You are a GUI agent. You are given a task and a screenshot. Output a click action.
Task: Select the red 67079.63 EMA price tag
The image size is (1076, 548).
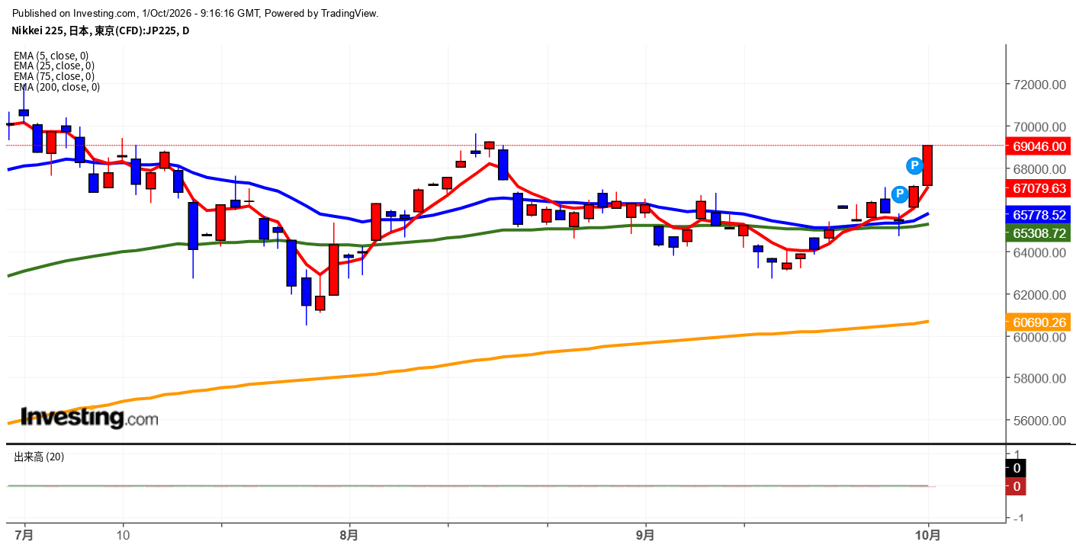pos(1039,187)
